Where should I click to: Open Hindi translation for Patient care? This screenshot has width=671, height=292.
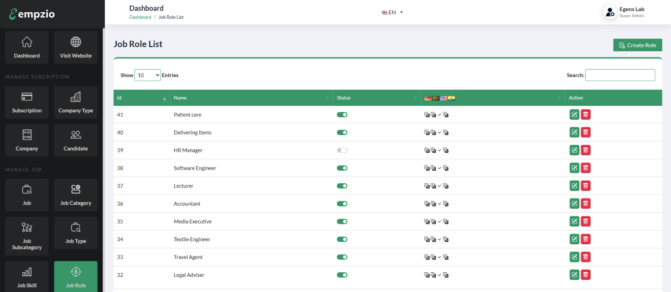(446, 115)
